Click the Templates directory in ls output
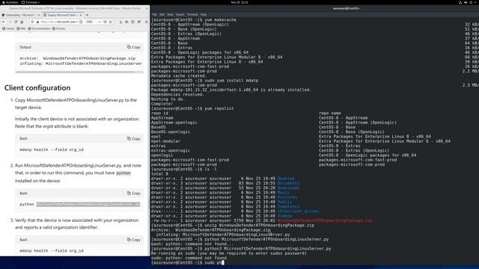Viewport: 479px width, 269px height. click(288, 207)
